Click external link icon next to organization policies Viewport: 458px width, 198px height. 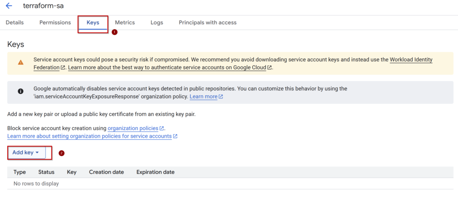click(162, 128)
